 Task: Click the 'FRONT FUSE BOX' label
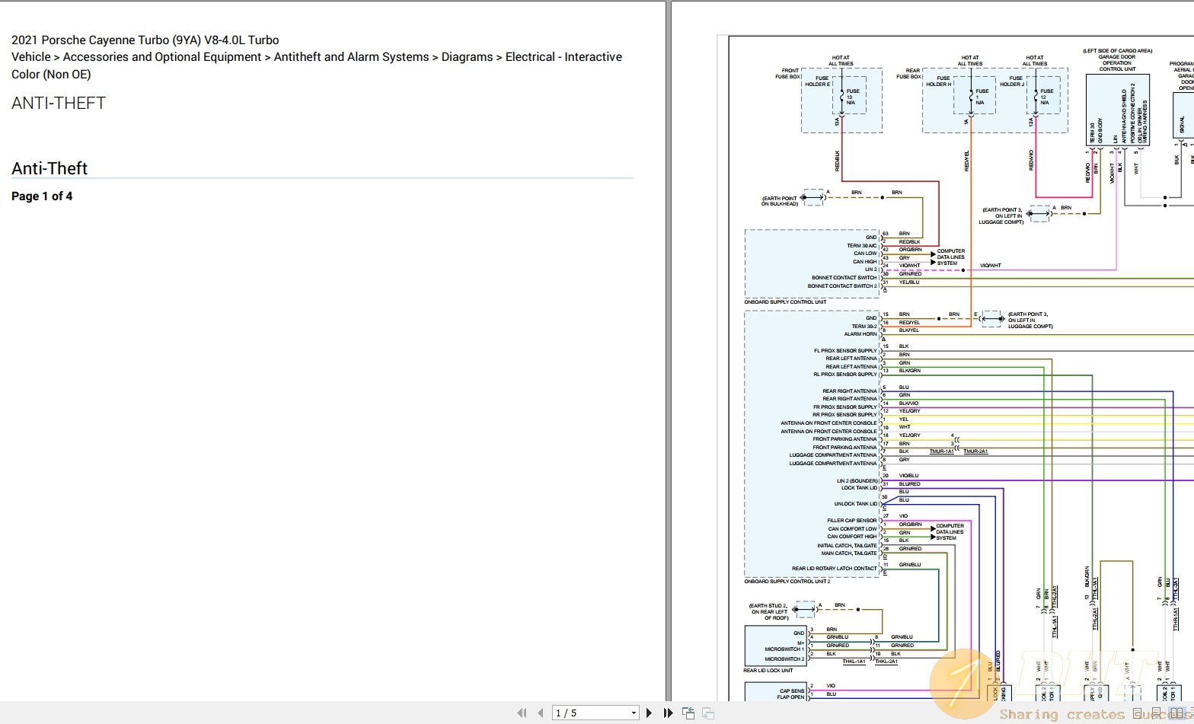tap(789, 73)
